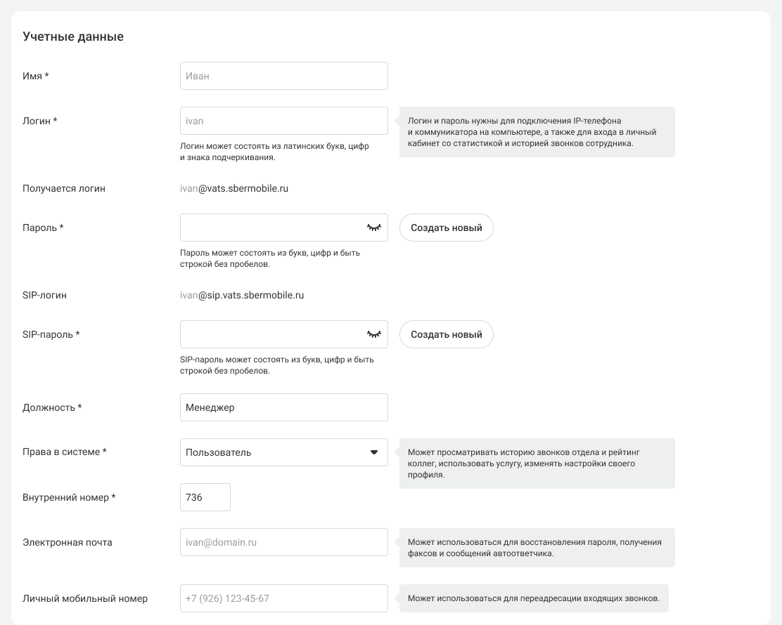Click inside the SIP-пароль text box

pyautogui.click(x=271, y=334)
